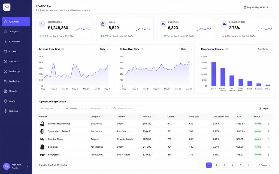Click Active status badge for Sunglasses
Viewport: 279px width, 174px height.
[x=258, y=155]
